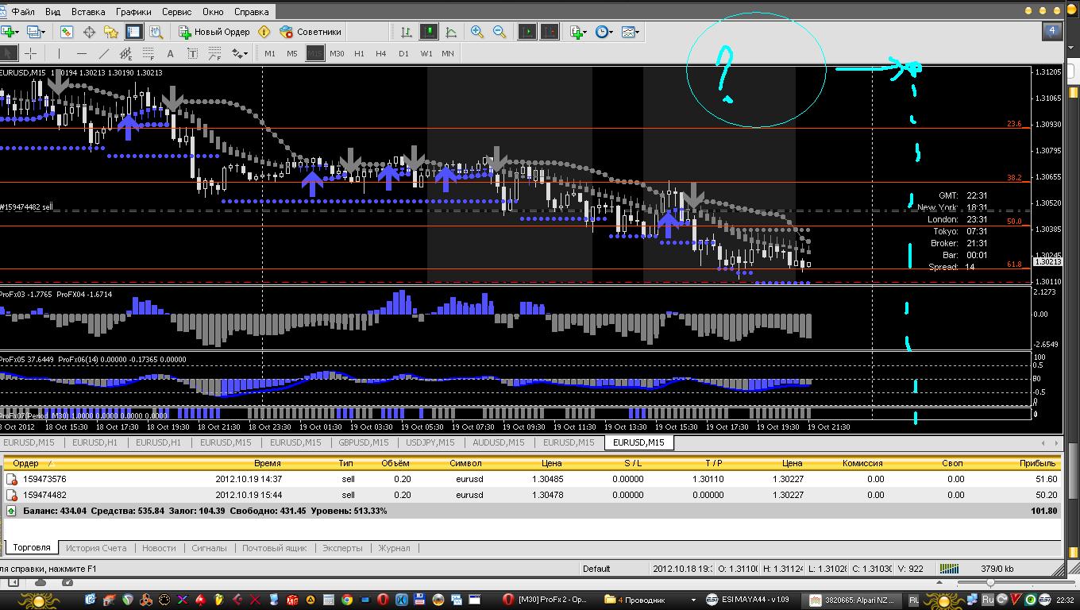Pick the Text label tool (A)

pyautogui.click(x=170, y=53)
